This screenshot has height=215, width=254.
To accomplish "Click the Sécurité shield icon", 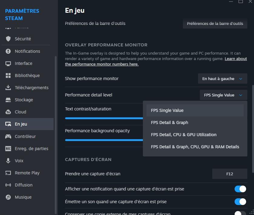I will coord(8,39).
